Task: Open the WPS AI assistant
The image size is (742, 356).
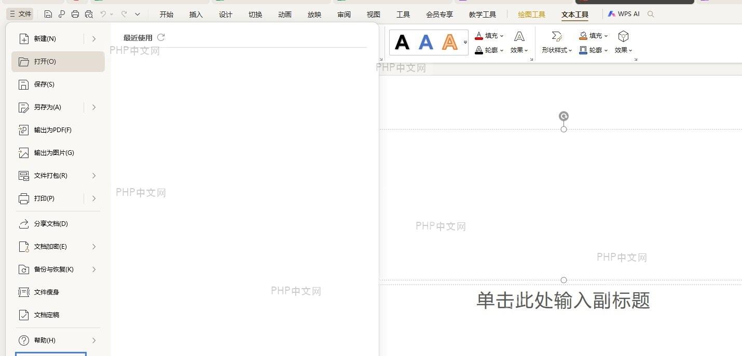Action: click(624, 15)
